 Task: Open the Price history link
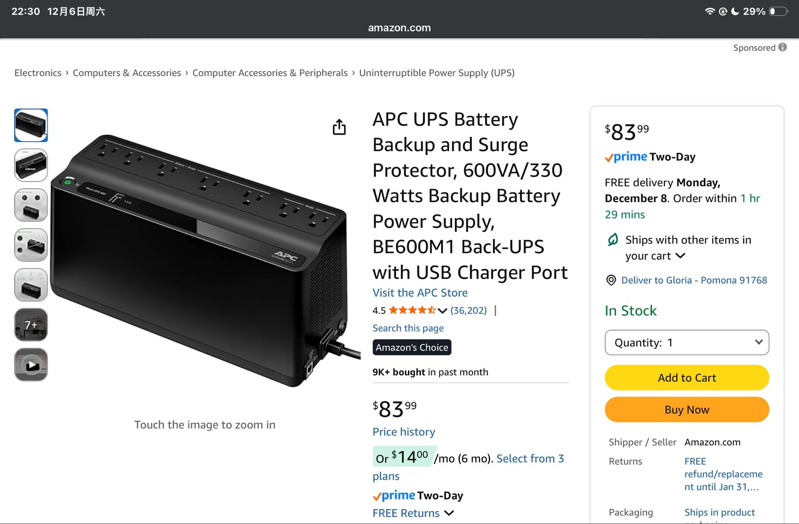coord(404,432)
